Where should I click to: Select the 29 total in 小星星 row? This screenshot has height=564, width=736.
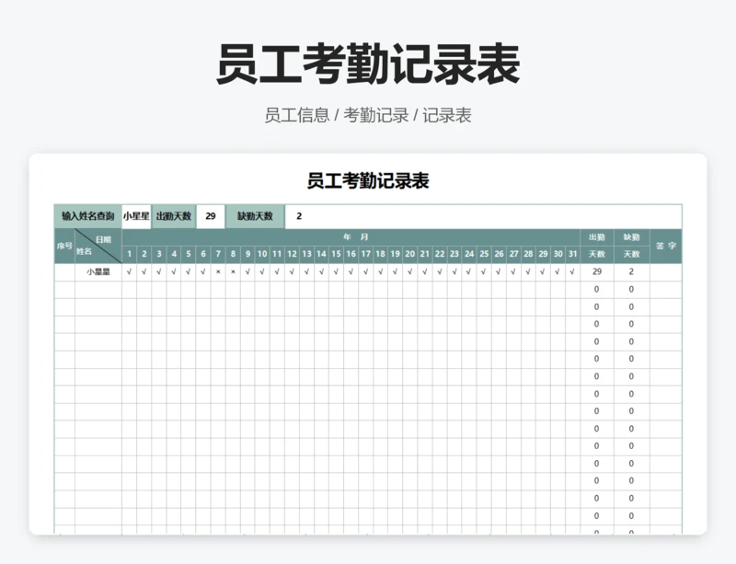click(597, 272)
